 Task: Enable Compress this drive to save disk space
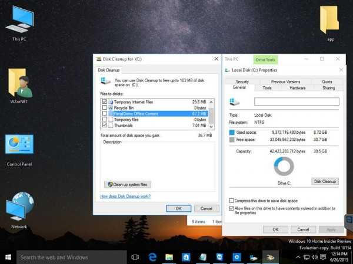231,201
